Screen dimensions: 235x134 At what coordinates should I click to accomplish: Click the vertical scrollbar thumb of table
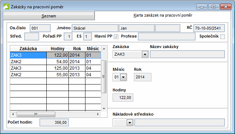(x=104, y=77)
